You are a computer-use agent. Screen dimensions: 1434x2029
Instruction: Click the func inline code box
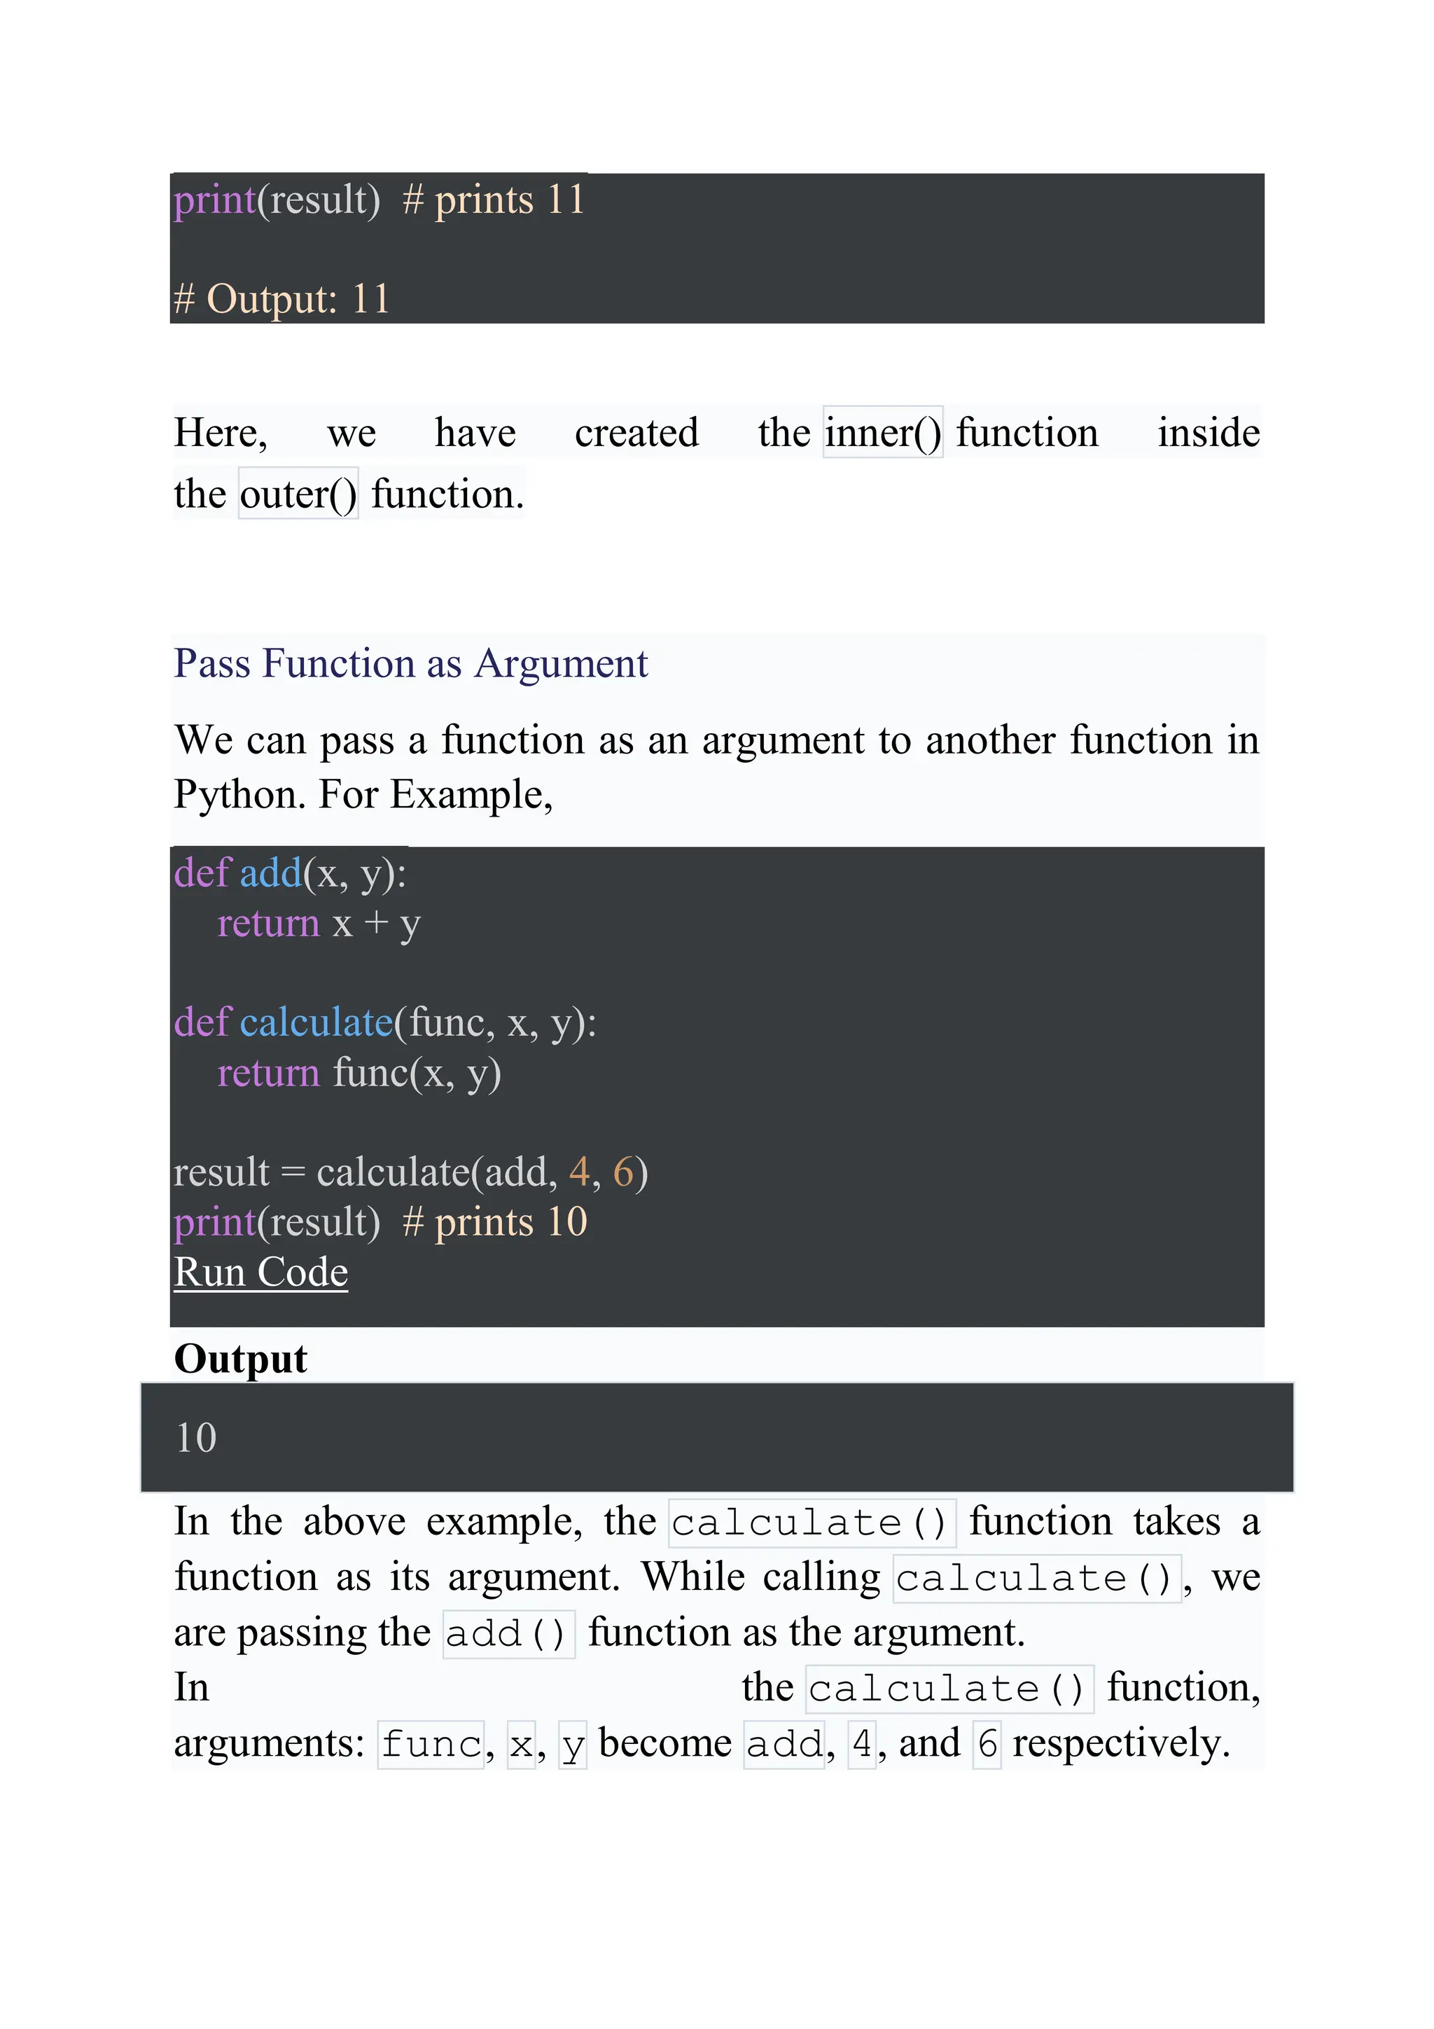[x=431, y=1745]
